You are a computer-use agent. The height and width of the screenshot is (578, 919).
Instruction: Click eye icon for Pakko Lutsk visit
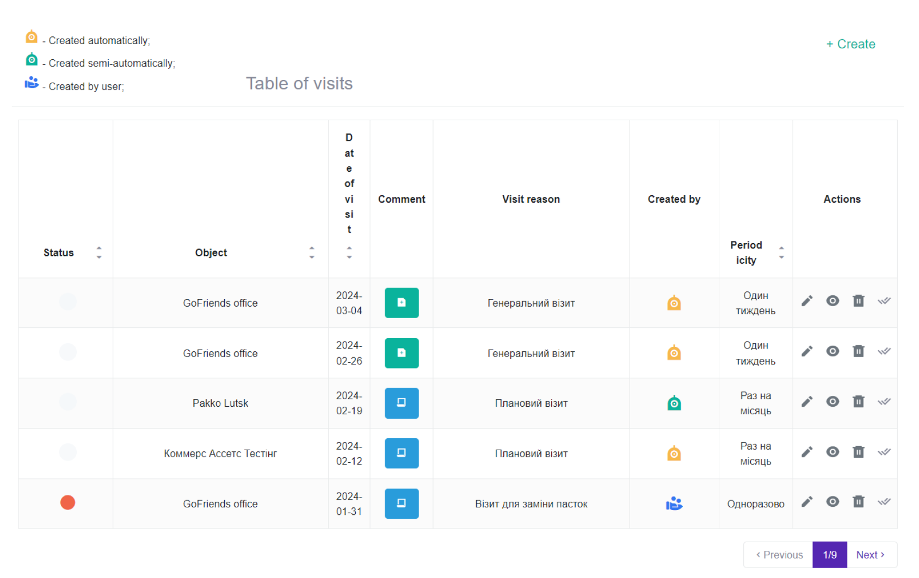pos(832,402)
